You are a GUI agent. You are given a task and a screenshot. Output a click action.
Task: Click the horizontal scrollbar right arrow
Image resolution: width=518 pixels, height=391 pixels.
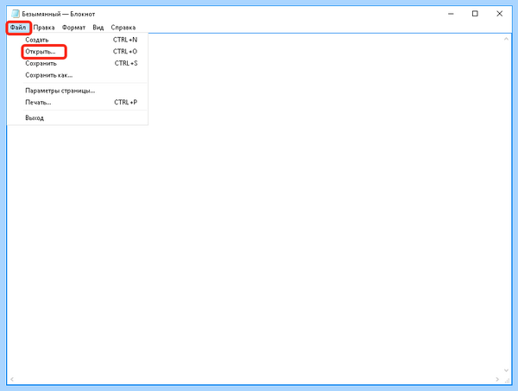pyautogui.click(x=497, y=380)
